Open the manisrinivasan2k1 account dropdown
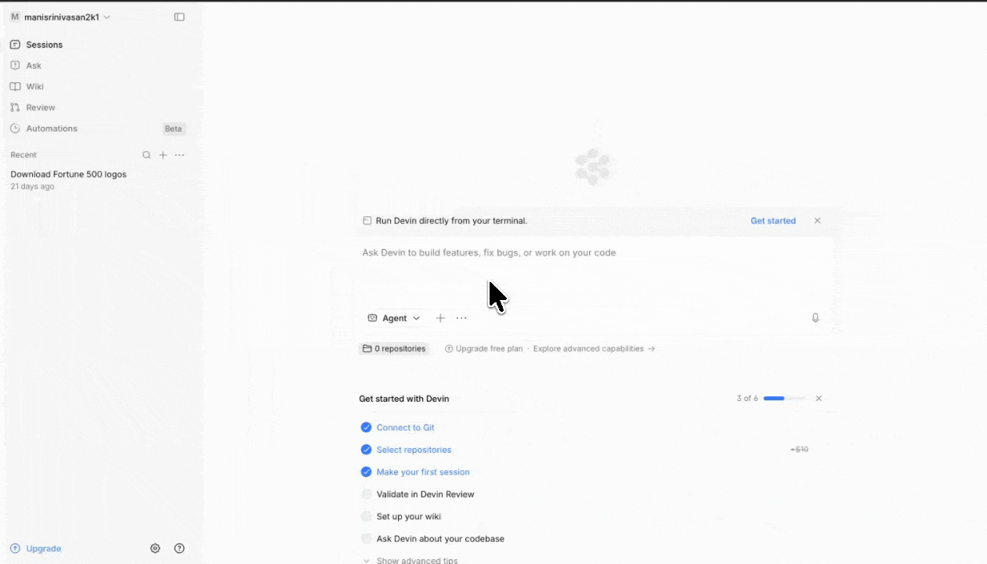 pos(60,17)
